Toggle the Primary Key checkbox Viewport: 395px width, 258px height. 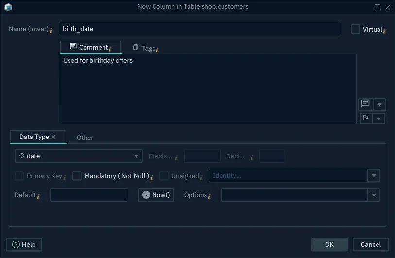[19, 175]
